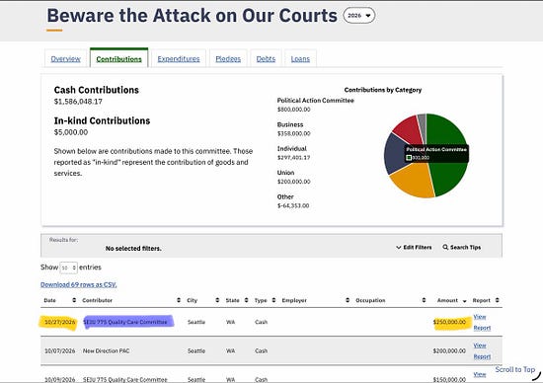Download 69 rows as CSV
543x383 pixels.
click(x=79, y=284)
